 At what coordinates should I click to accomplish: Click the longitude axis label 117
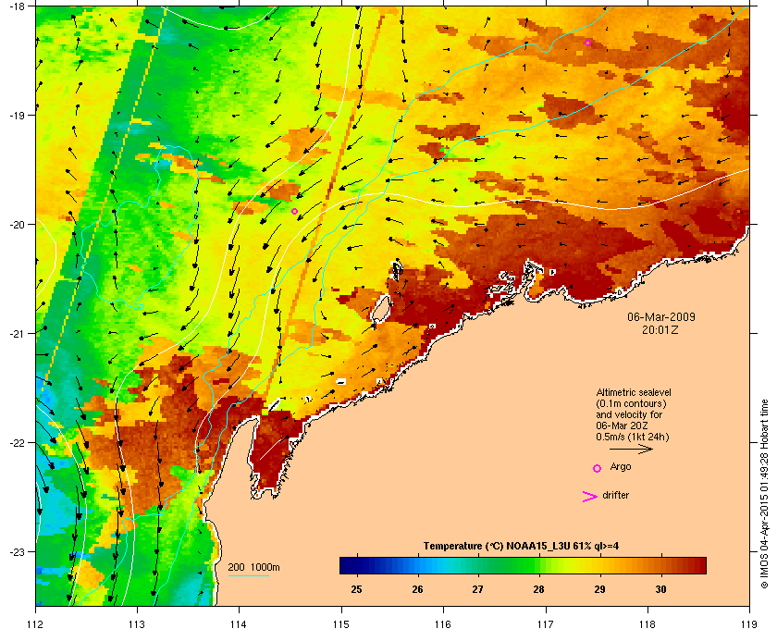[545, 623]
